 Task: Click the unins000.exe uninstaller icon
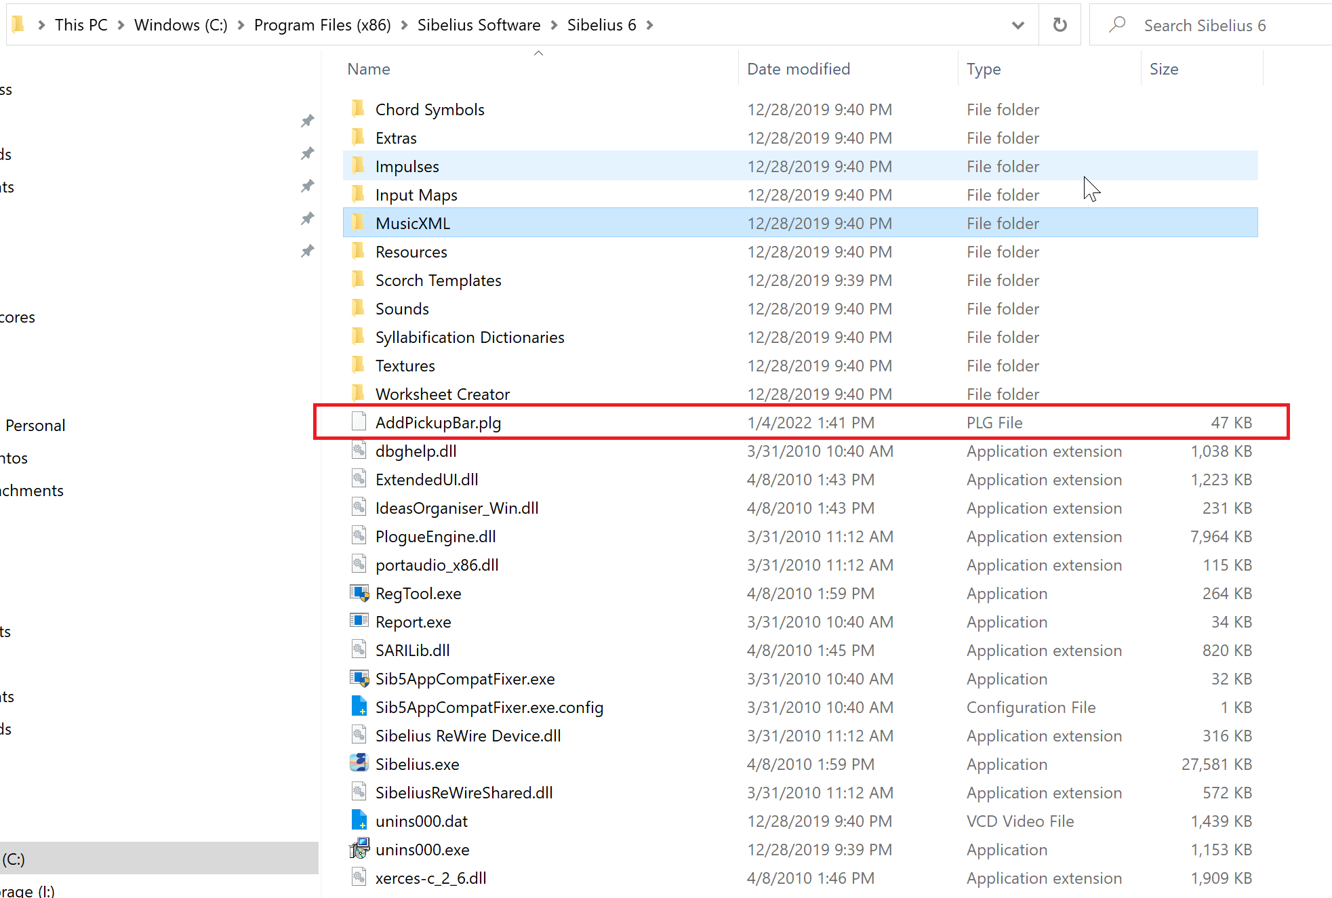359,849
